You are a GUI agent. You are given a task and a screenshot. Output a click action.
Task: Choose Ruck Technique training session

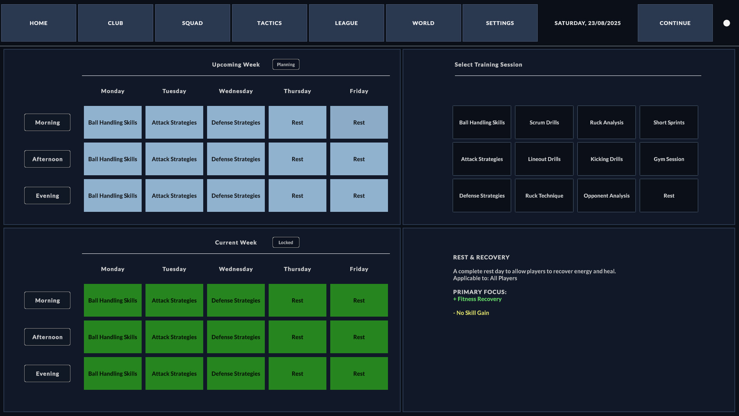pyautogui.click(x=544, y=196)
